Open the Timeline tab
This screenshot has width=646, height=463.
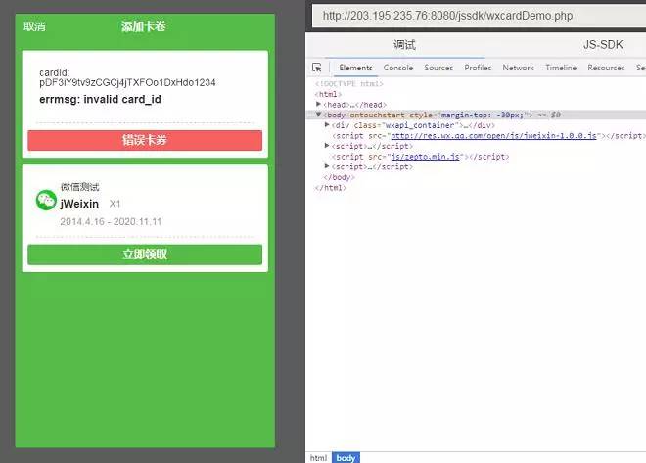tap(561, 68)
